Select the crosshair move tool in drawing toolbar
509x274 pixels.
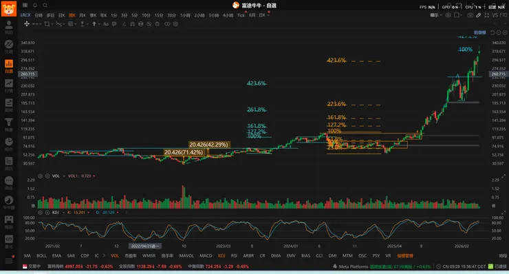click(x=27, y=23)
